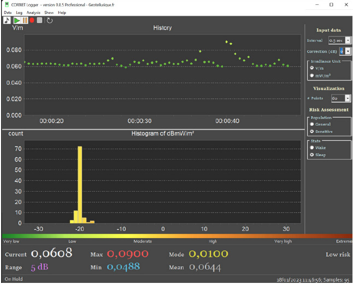This screenshot has height=284, width=353.
Task: Select the V/m irradiance unit
Action: 313,68
